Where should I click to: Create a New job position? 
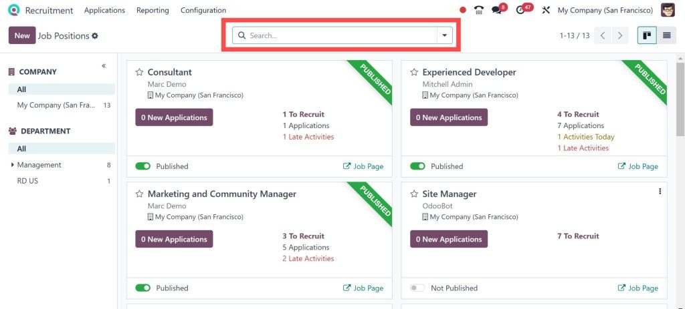(22, 35)
